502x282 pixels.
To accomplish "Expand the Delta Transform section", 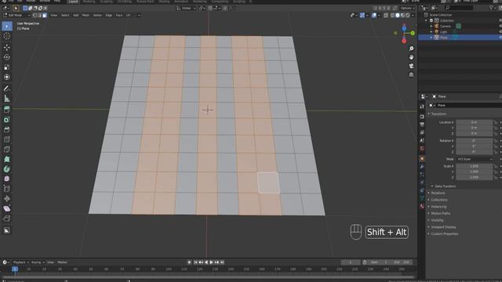I will tap(446, 186).
